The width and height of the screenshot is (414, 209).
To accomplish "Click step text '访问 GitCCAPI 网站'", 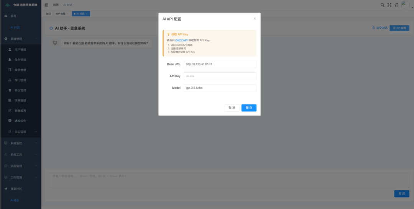I will [x=181, y=45].
